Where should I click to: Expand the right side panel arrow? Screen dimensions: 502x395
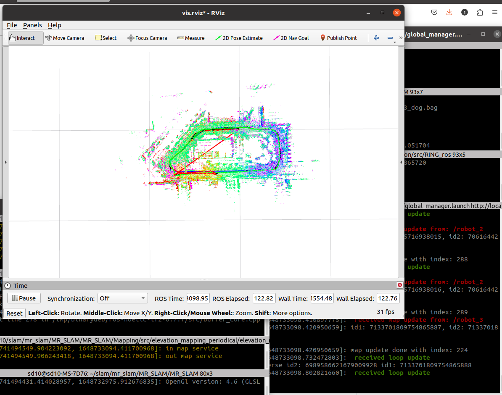[x=401, y=162]
